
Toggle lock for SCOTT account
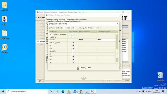73,40
